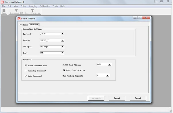Switch to the Products tab
Image resolution: width=173 pixels, height=113 pixels.
click(x=24, y=25)
